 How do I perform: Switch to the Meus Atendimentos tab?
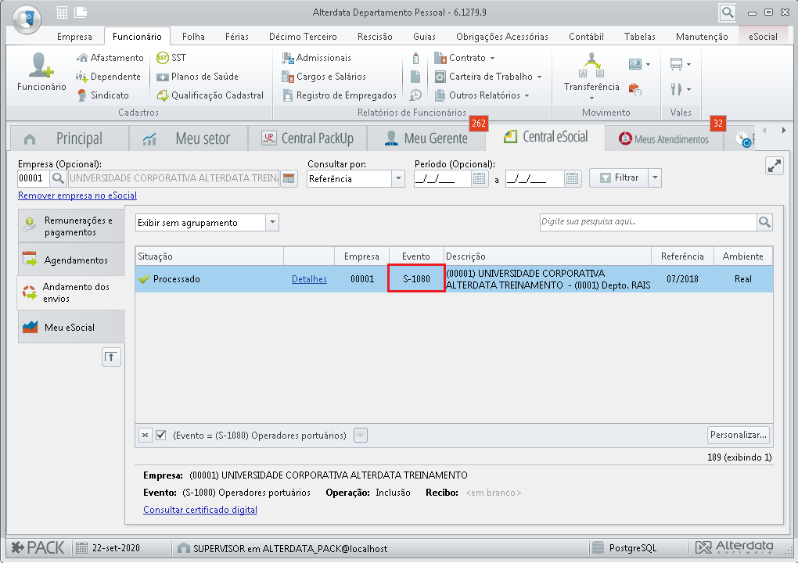(663, 139)
